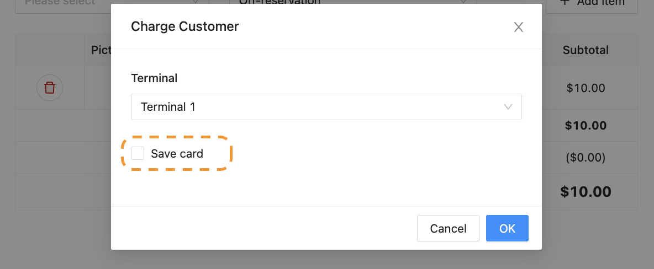Click the Terminal dropdown chevron arrow
This screenshot has height=269, width=654.
pyautogui.click(x=508, y=107)
